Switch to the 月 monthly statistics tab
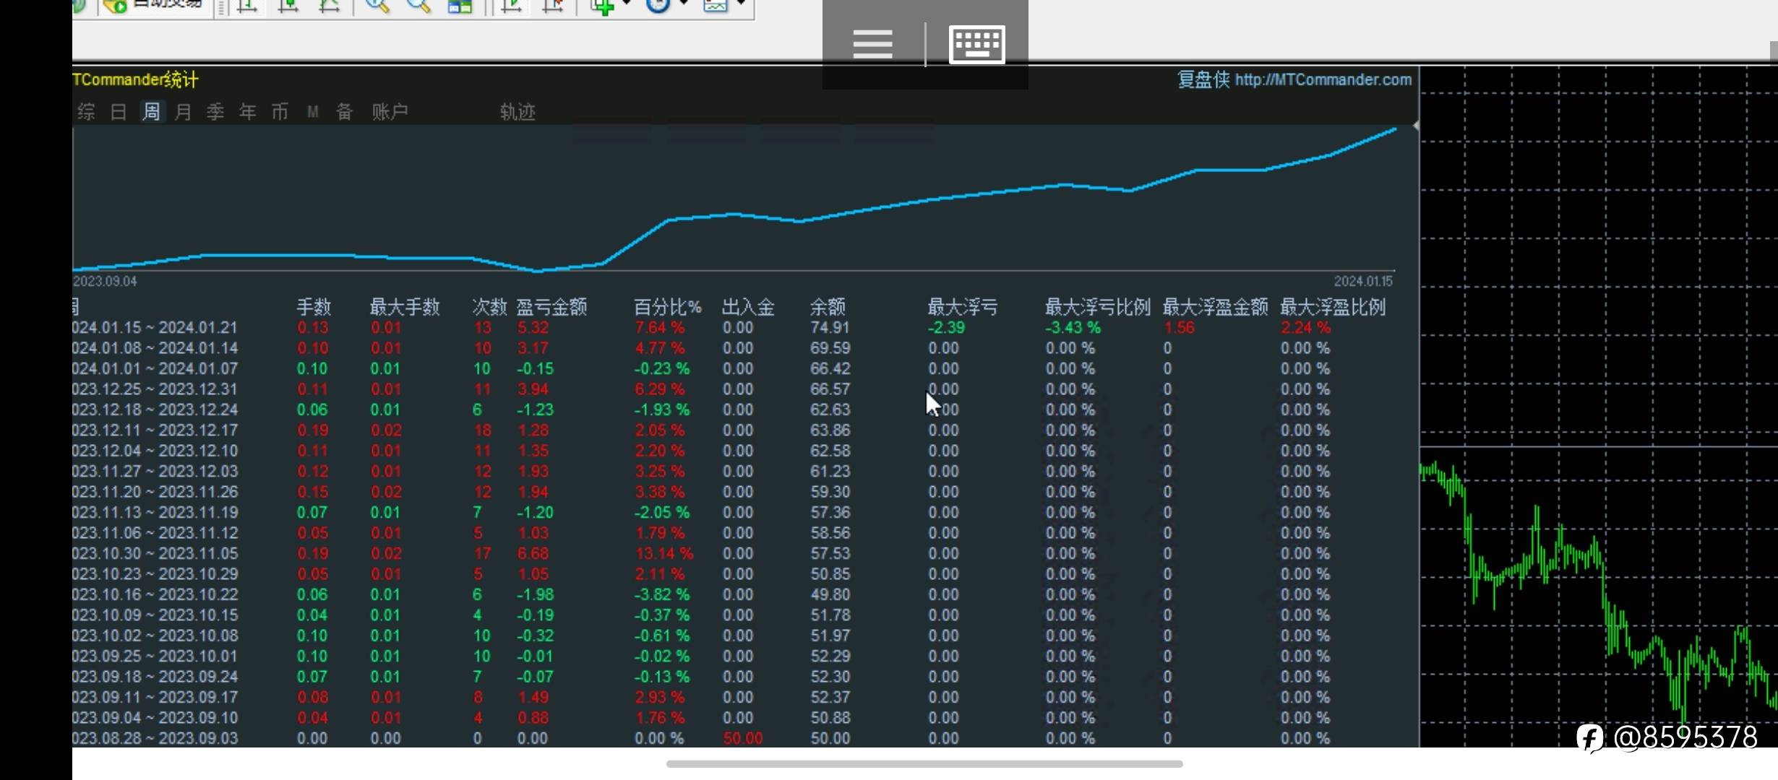1778x780 pixels. click(x=184, y=112)
